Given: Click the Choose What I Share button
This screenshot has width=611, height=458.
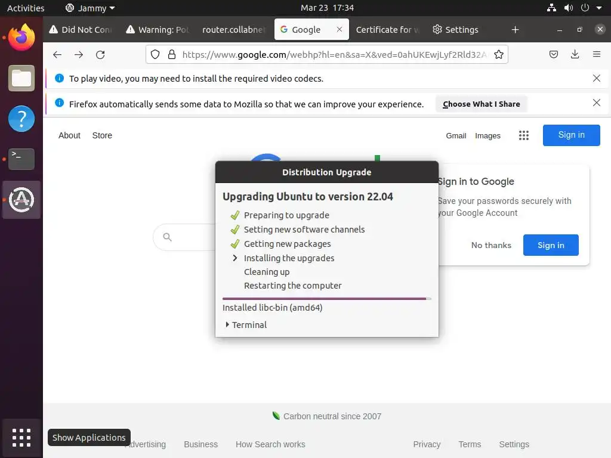Looking at the screenshot, I should coord(482,104).
